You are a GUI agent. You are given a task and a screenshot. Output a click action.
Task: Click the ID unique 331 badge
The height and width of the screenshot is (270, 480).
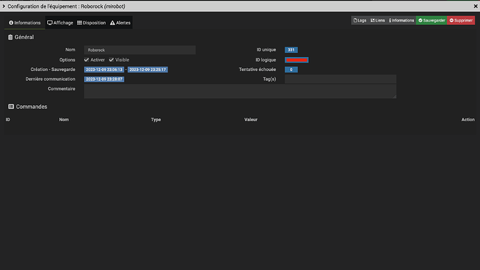tap(291, 50)
